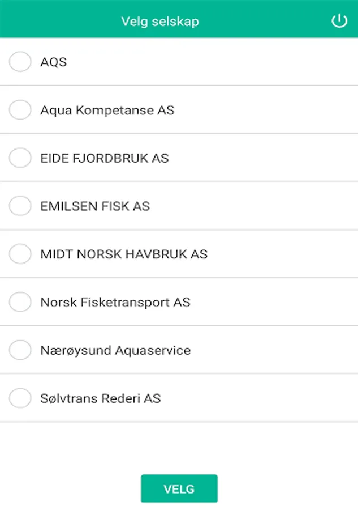Click the 'Aqua Kompetanse AS' name label

click(x=107, y=110)
